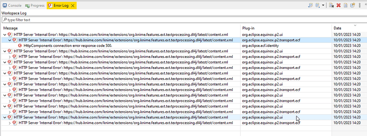Collapse the topmost p2.ui log entry
This screenshot has height=136, width=367.
pos(5,35)
